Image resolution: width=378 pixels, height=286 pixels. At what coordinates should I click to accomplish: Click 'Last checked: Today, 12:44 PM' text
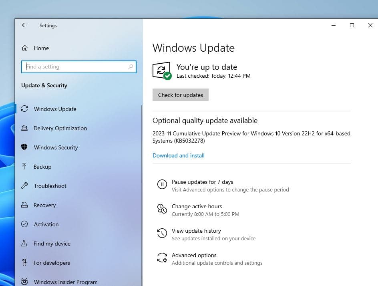[x=213, y=76]
